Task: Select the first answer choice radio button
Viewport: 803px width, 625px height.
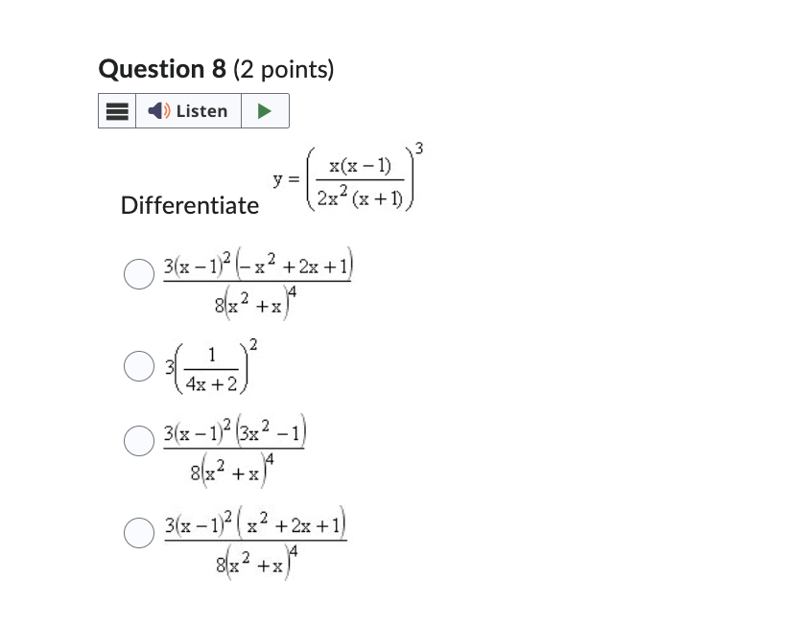Action: [x=138, y=274]
